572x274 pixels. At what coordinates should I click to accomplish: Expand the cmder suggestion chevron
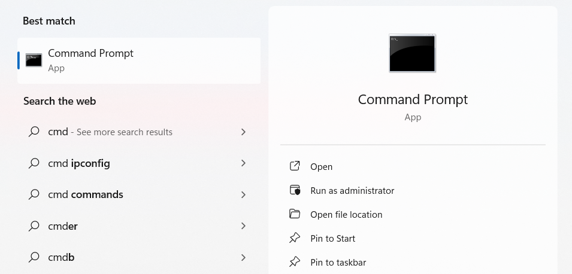tap(243, 226)
